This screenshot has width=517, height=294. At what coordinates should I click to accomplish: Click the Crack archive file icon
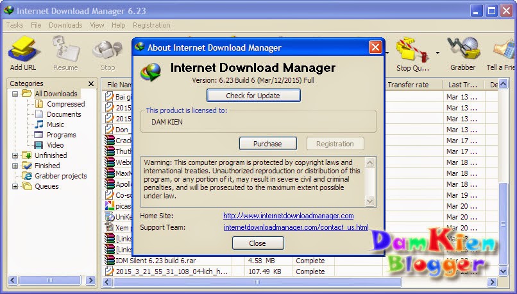109,140
